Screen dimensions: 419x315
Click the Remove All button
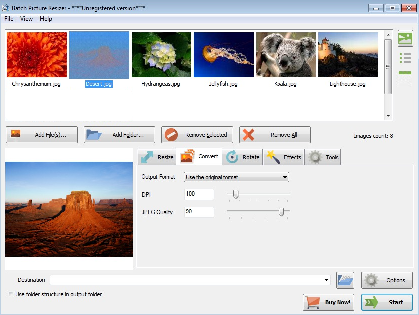275,135
